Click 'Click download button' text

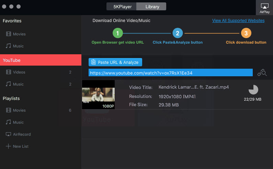click(x=246, y=42)
